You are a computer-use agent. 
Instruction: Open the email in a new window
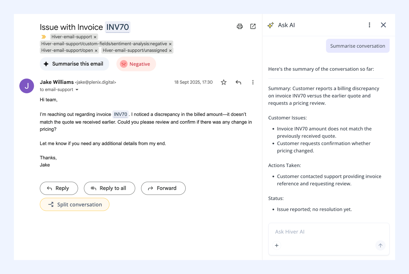point(253,26)
